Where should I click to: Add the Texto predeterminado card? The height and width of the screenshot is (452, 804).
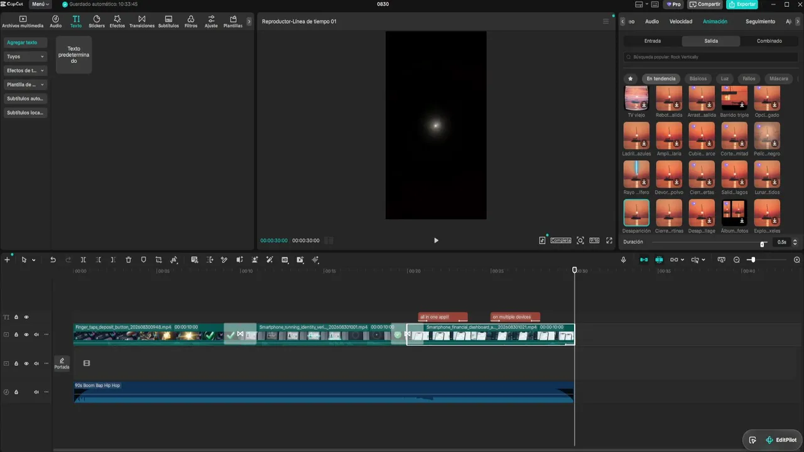(74, 55)
